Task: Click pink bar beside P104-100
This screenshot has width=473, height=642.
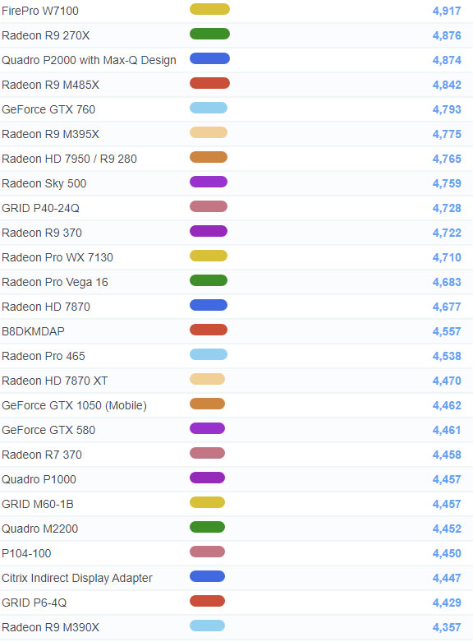Action: (207, 552)
